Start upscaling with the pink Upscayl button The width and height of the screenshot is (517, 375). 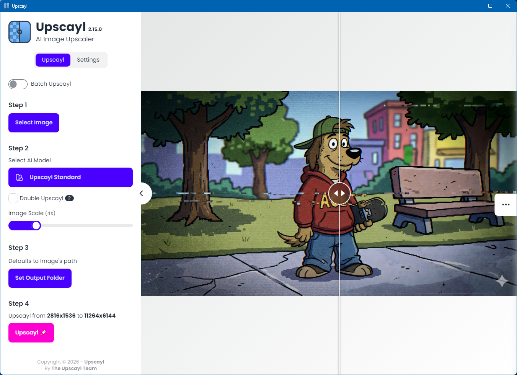[x=31, y=333]
